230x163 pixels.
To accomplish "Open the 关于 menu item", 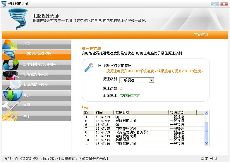I will point(27,116).
